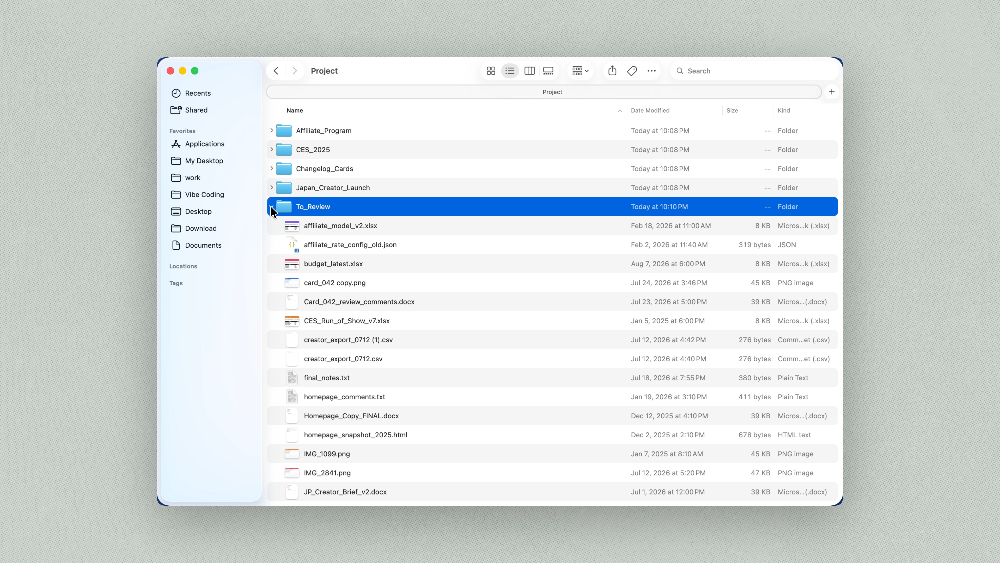Select the Changelog_Cards folder icon
The height and width of the screenshot is (563, 1000).
point(284,169)
